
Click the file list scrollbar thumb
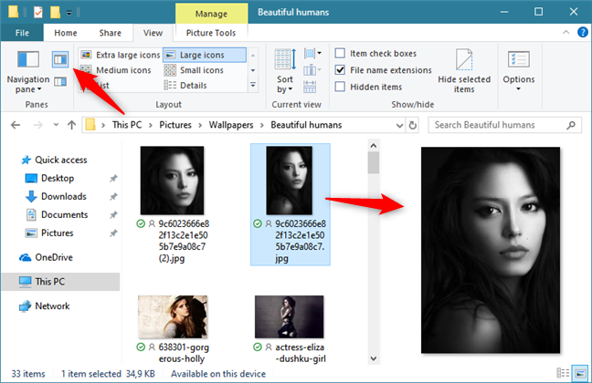point(374,163)
